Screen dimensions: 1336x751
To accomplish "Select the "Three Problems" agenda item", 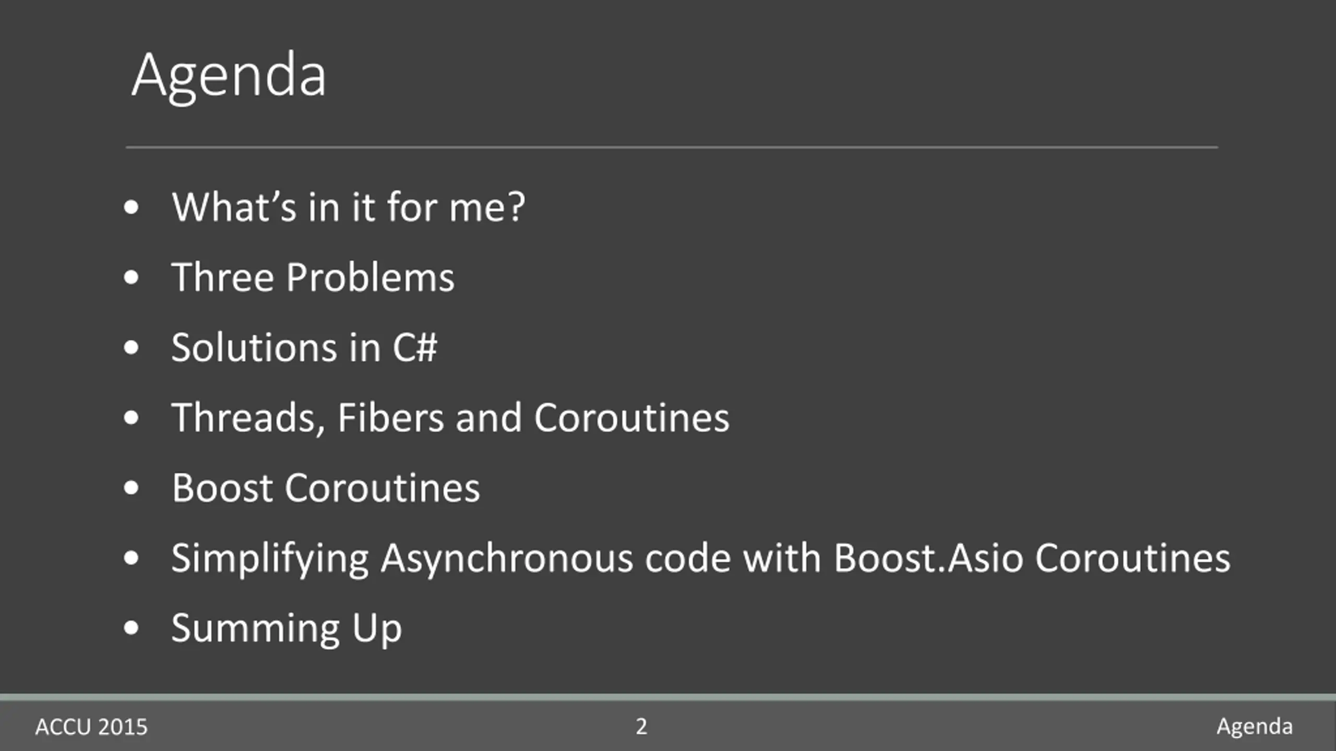I will (313, 277).
